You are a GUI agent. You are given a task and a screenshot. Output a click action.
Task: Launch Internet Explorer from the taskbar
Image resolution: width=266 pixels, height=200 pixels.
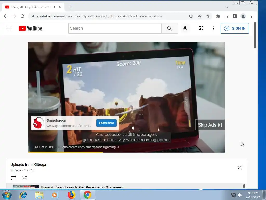tap(23, 195)
